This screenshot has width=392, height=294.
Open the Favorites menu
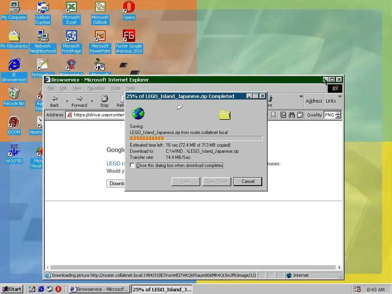click(96, 88)
